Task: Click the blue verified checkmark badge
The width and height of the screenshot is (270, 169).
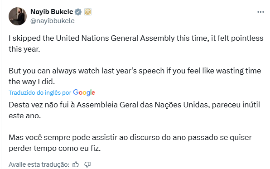Action: [x=78, y=12]
